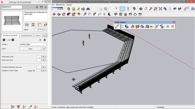
Task: Select the Push/Pull tool
Action: pyautogui.click(x=59, y=14)
